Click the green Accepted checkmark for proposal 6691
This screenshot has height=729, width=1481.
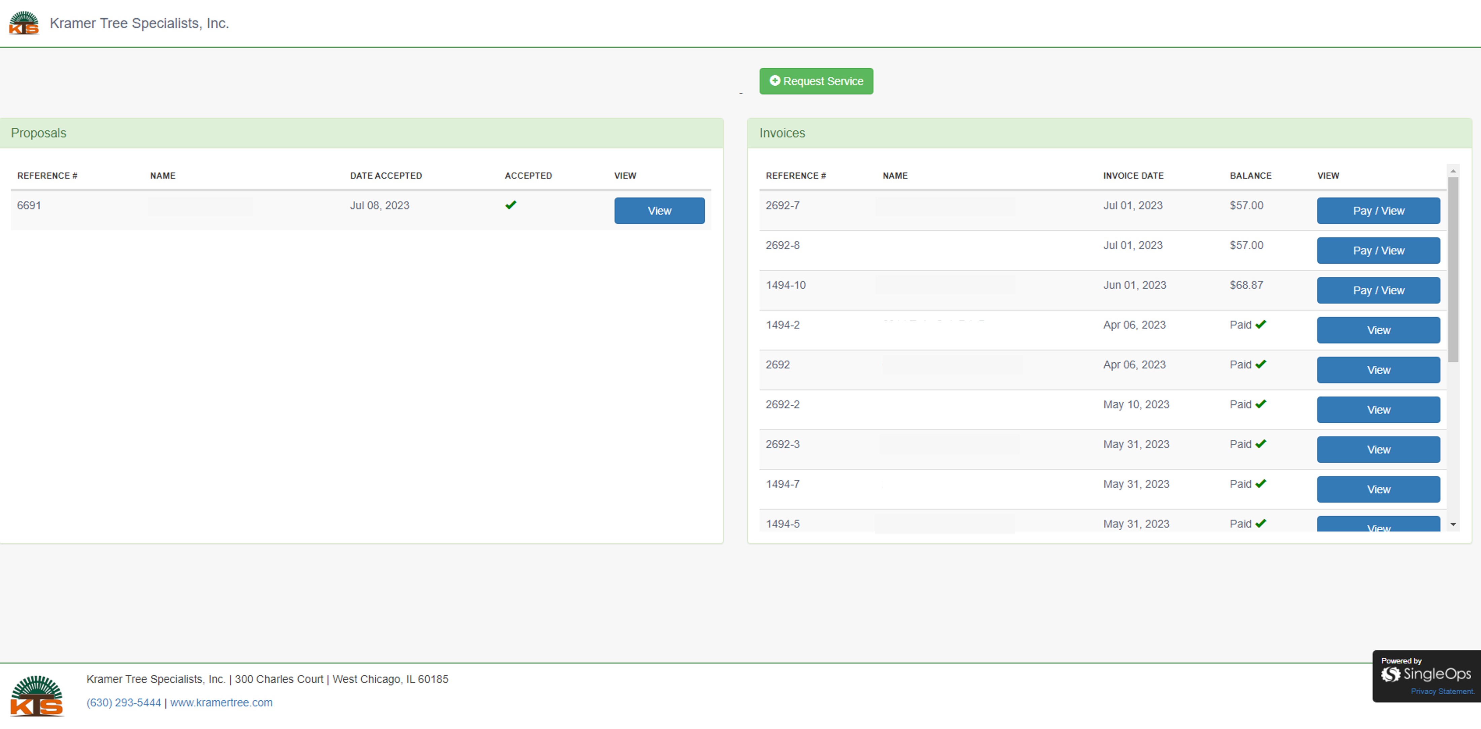tap(511, 205)
